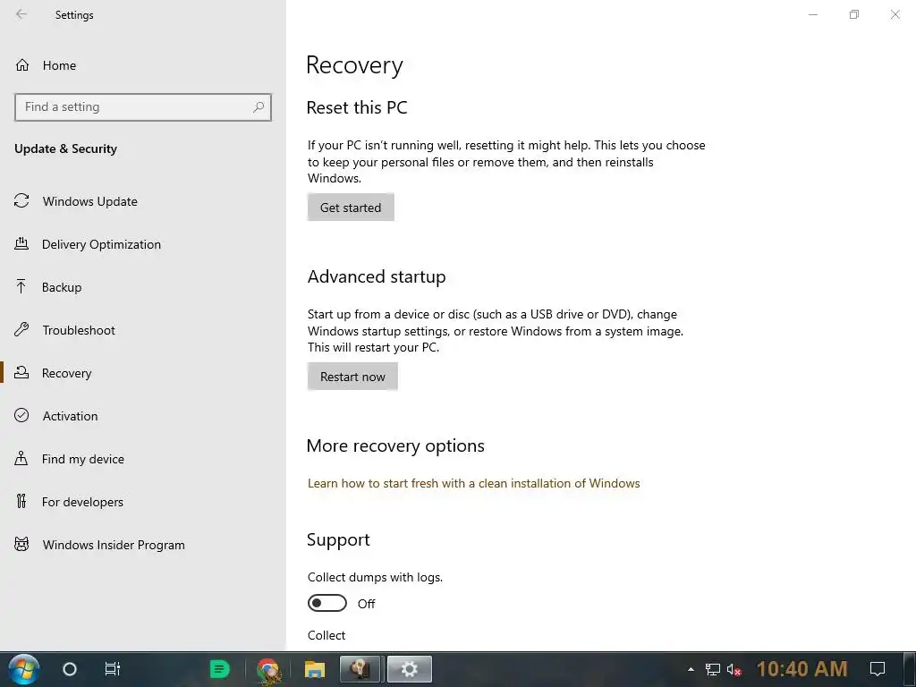Image resolution: width=916 pixels, height=687 pixels.
Task: Go back using the Settings back arrow
Action: pyautogui.click(x=21, y=14)
